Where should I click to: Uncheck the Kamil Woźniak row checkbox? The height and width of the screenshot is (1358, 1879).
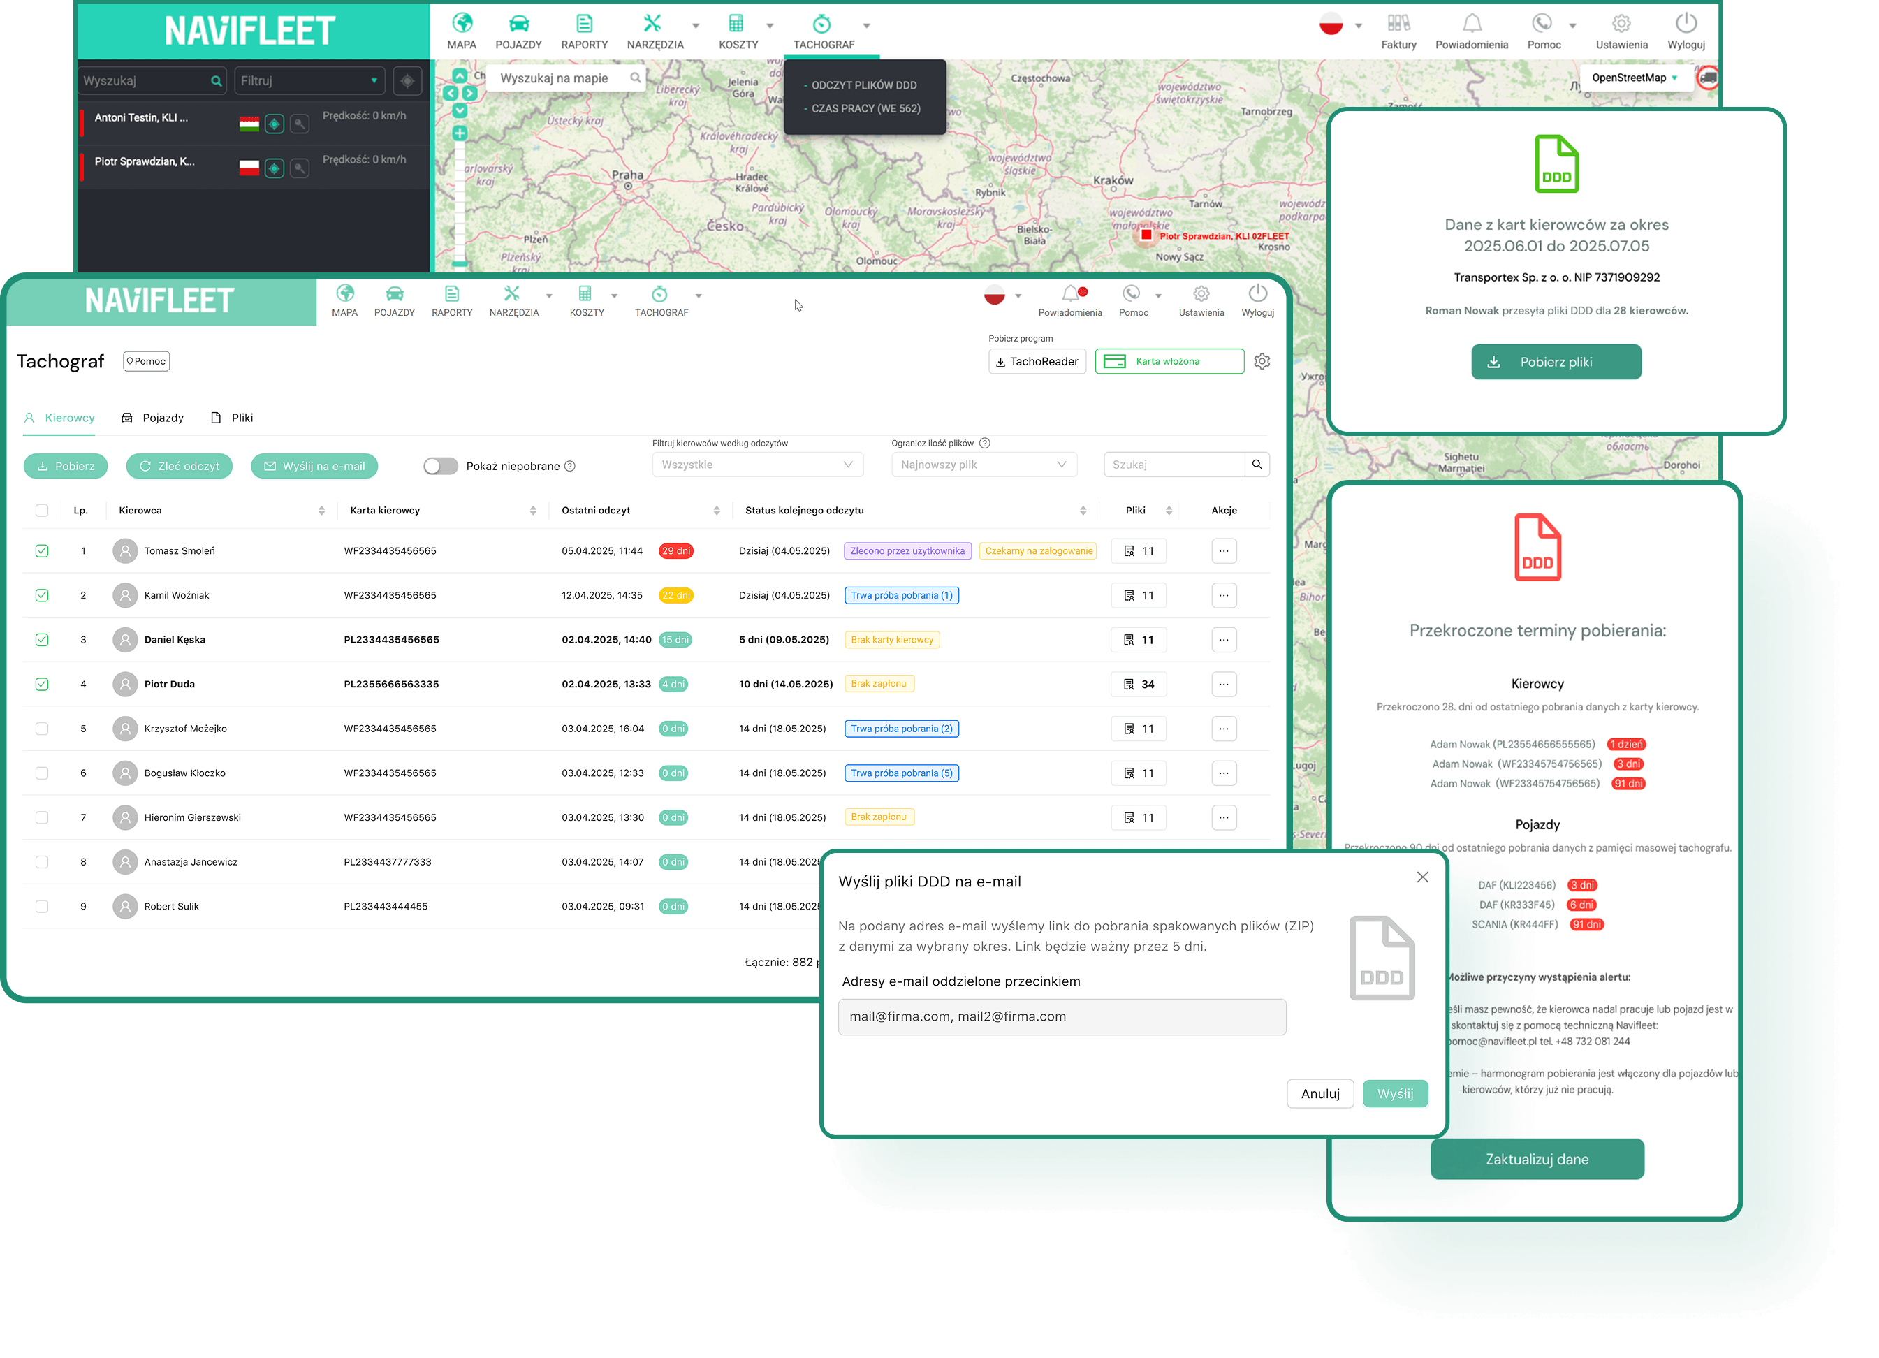(42, 596)
